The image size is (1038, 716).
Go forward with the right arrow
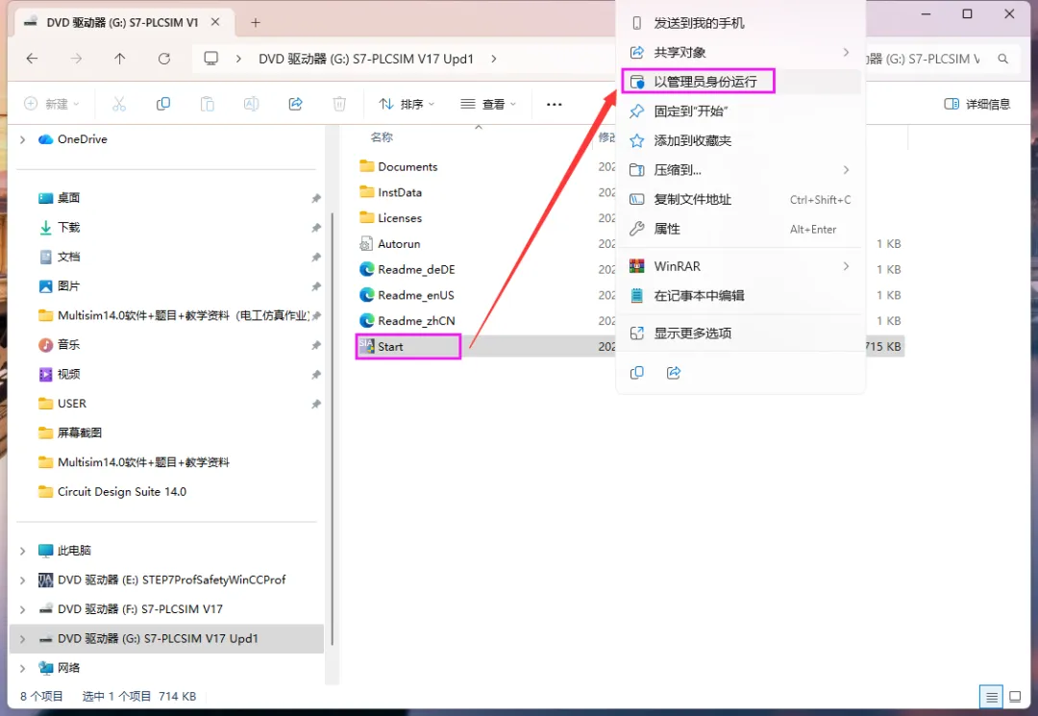[76, 59]
